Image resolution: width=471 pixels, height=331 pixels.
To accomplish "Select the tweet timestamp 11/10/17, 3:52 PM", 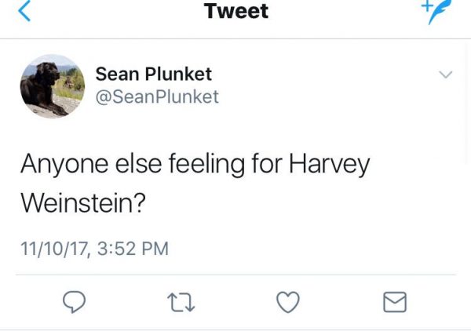I will coord(94,249).
